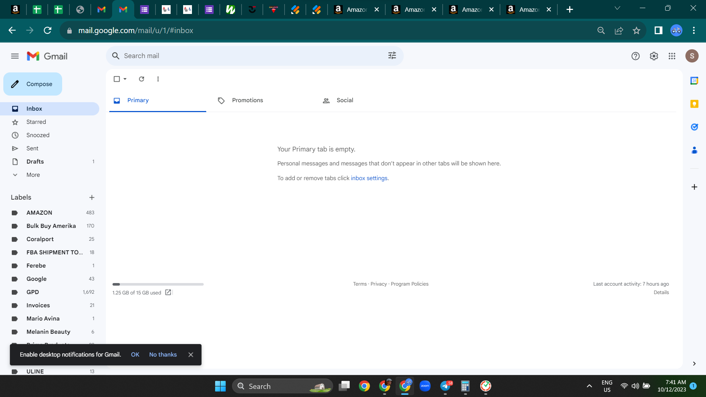Screen dimensions: 706x397
Task: Open Google Calendar side panel
Action: tap(694, 81)
